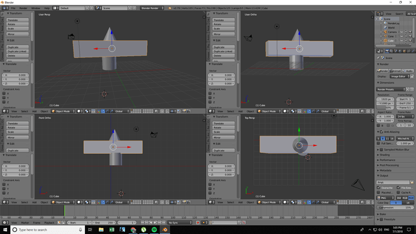Open the Window menu in top bar
This screenshot has width=416, height=234.
(36, 8)
